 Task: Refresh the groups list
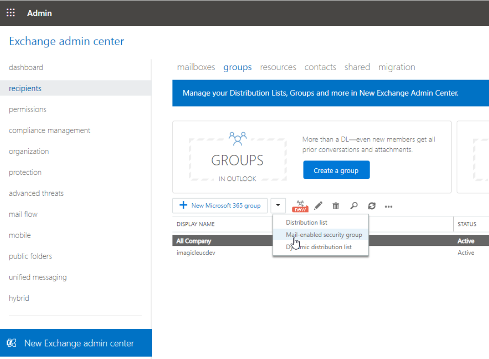(x=371, y=206)
